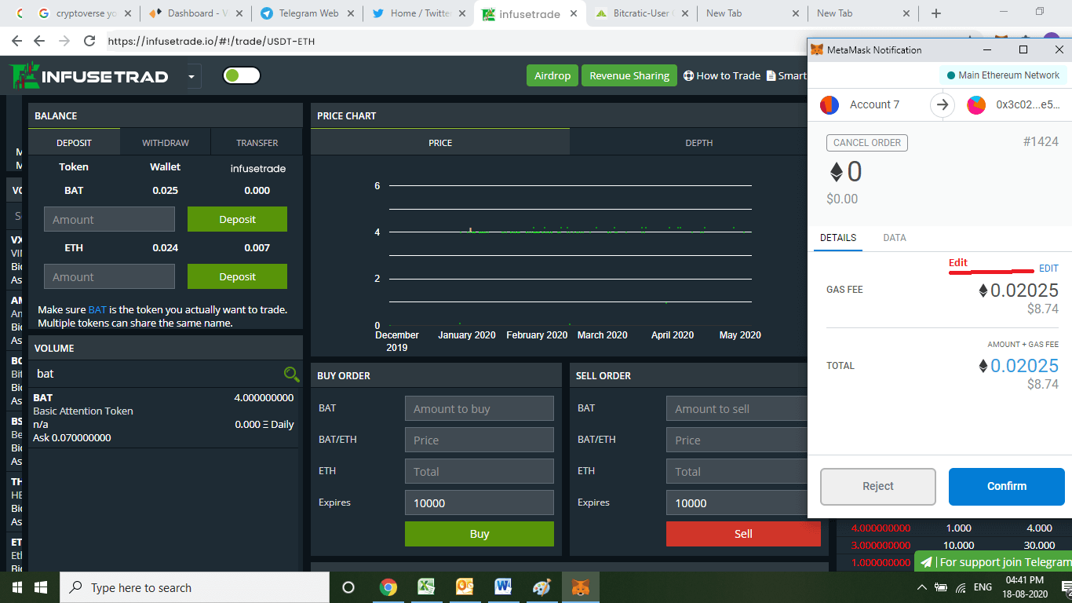Open a new tab with the plus icon
1072x603 pixels.
[x=936, y=13]
